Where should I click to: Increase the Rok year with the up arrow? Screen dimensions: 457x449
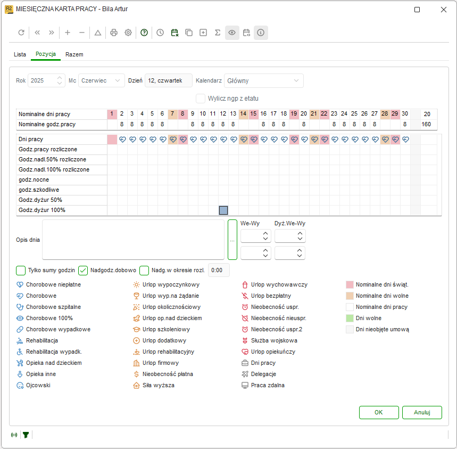point(60,78)
